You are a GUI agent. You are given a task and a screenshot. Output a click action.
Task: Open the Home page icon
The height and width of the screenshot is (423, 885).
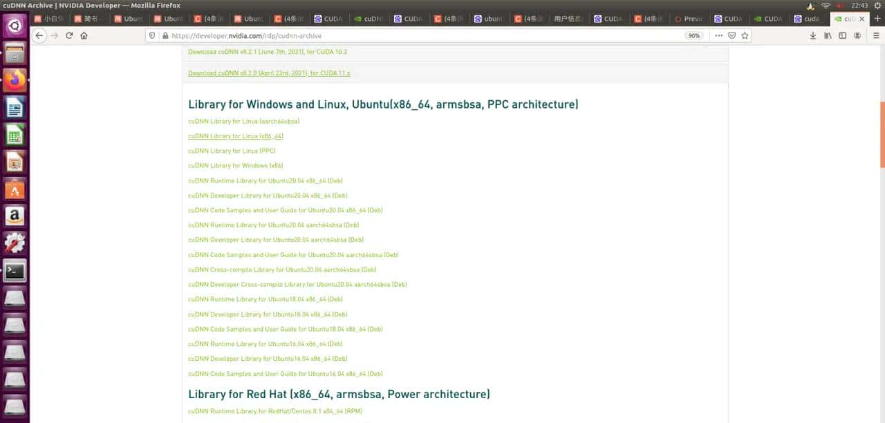[x=85, y=35]
